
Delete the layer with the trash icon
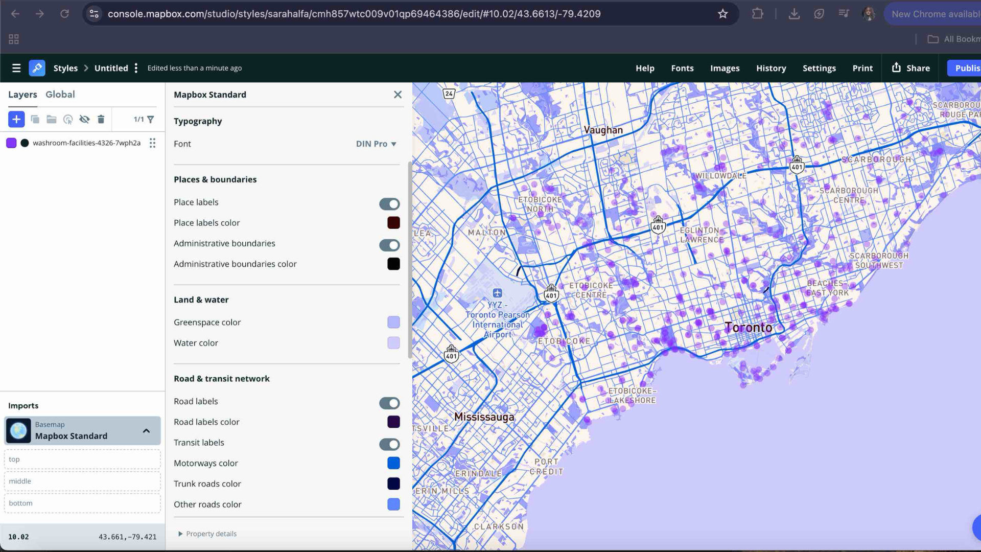101,119
